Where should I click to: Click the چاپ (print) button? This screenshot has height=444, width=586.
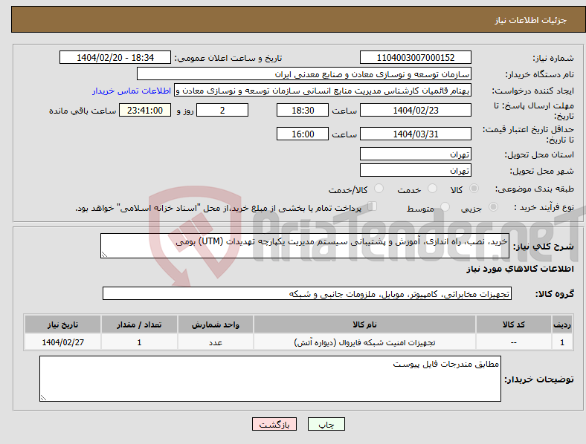click(326, 424)
